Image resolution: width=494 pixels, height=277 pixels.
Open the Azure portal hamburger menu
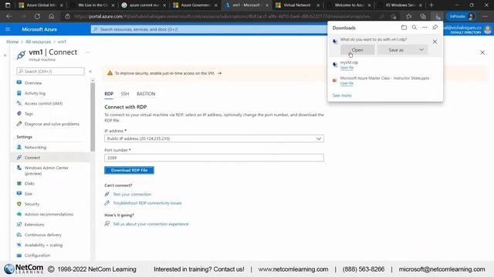click(8, 29)
